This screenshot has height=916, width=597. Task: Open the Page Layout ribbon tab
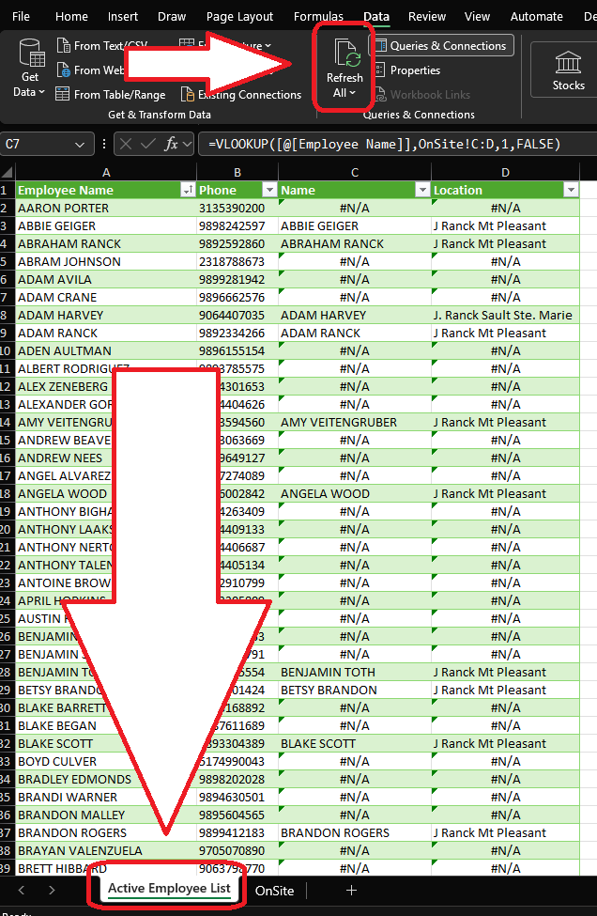239,16
